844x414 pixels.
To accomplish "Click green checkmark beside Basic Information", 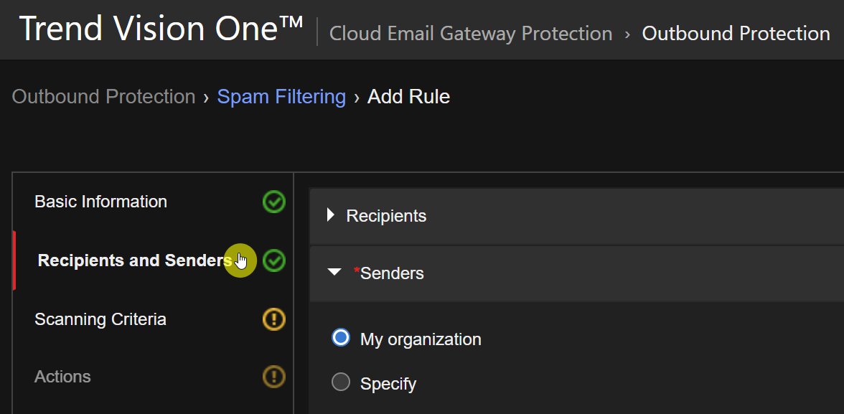I will coord(273,202).
